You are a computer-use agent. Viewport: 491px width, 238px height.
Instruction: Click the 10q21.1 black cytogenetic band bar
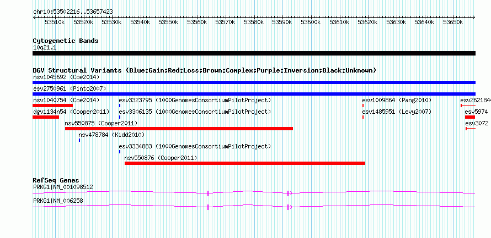pyautogui.click(x=254, y=53)
